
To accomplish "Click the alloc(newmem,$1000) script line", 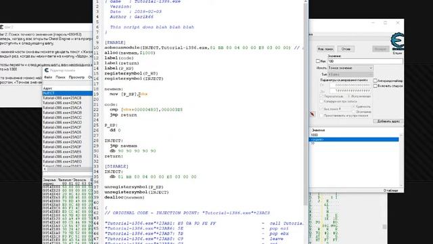I will point(130,53).
